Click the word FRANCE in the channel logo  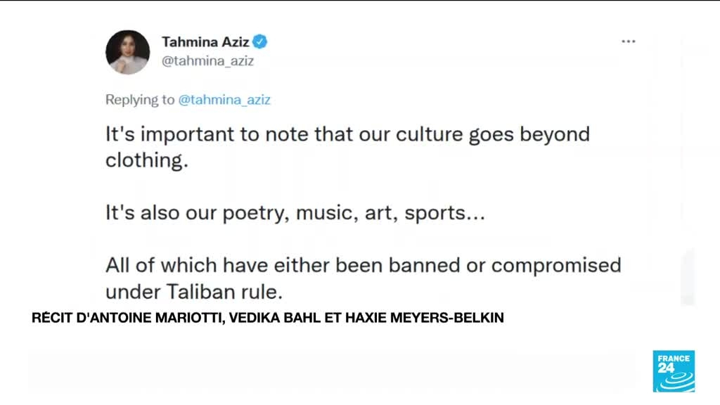point(674,357)
